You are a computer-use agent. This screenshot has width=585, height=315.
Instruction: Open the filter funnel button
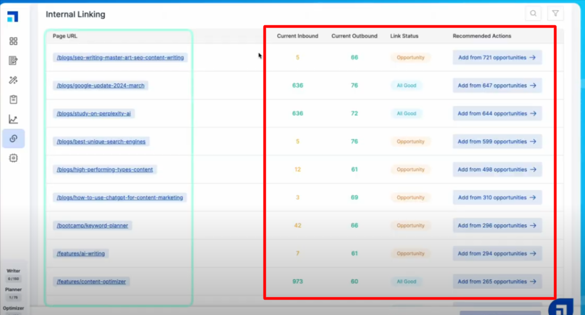coord(555,14)
